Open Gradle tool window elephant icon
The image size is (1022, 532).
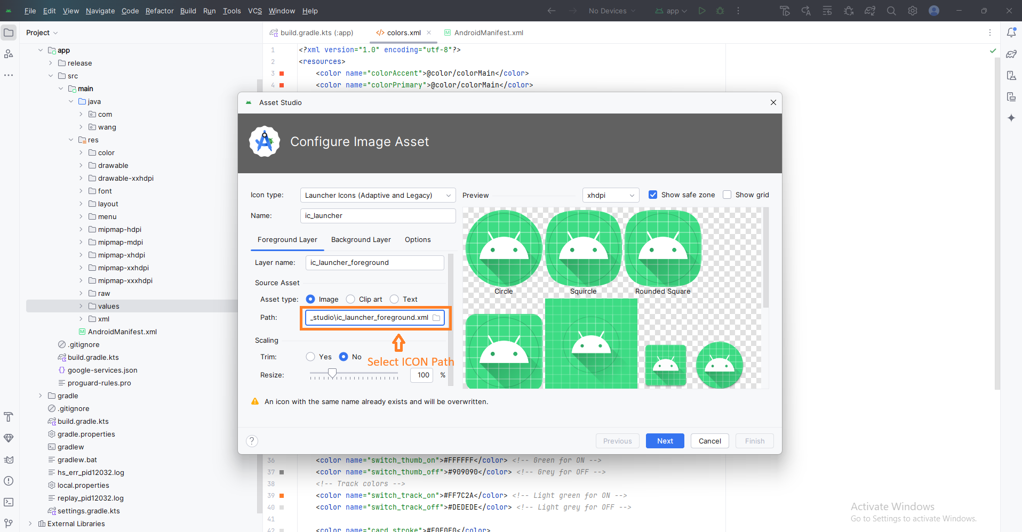tap(1011, 54)
